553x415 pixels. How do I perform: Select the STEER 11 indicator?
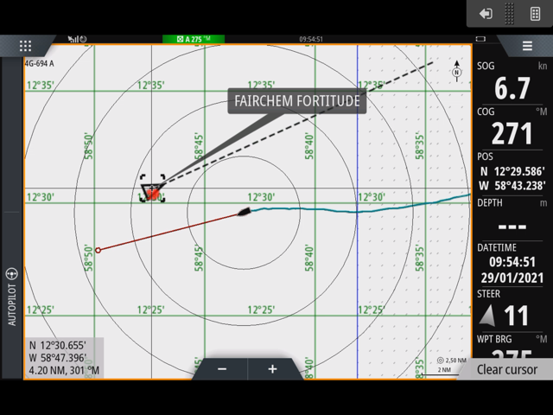512,309
